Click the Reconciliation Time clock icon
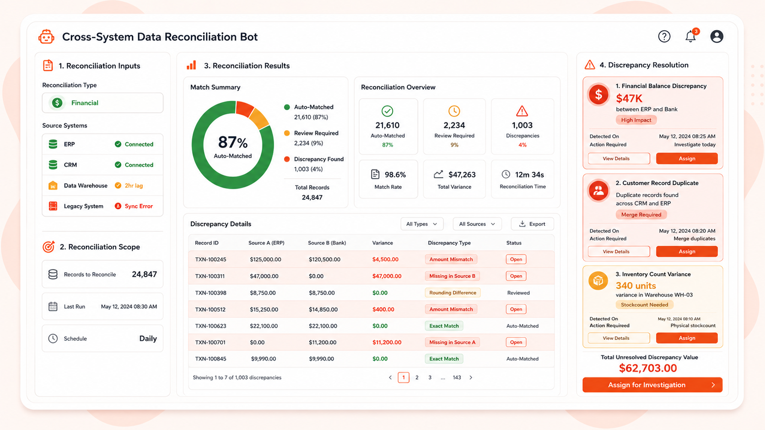Image resolution: width=765 pixels, height=430 pixels. 506,174
